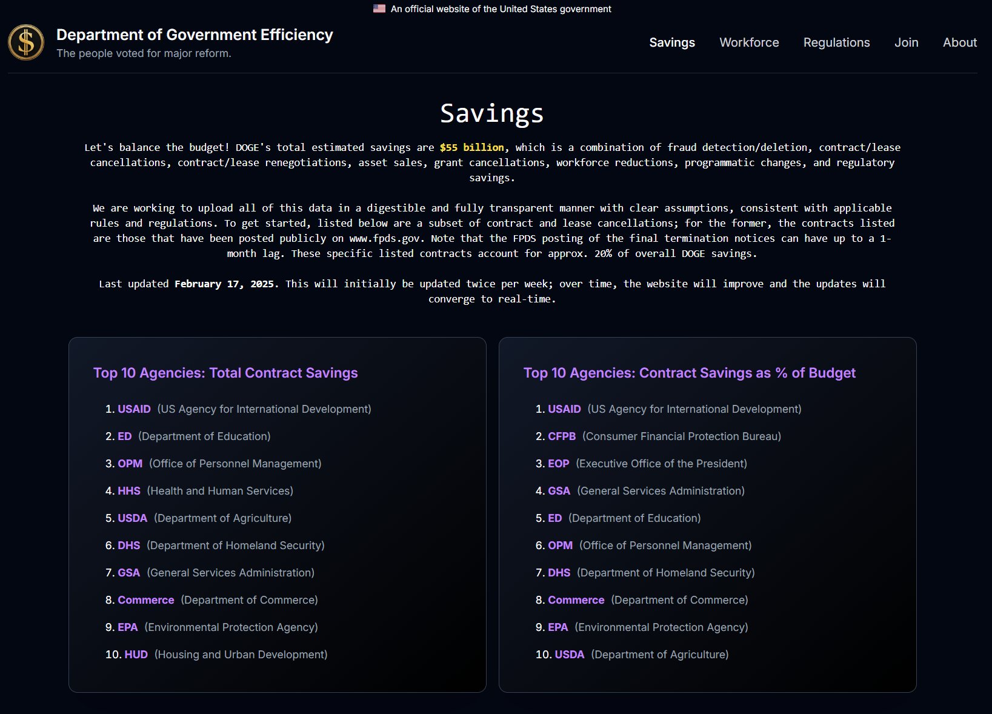
Task: Open the Workforce nav item
Action: (749, 42)
